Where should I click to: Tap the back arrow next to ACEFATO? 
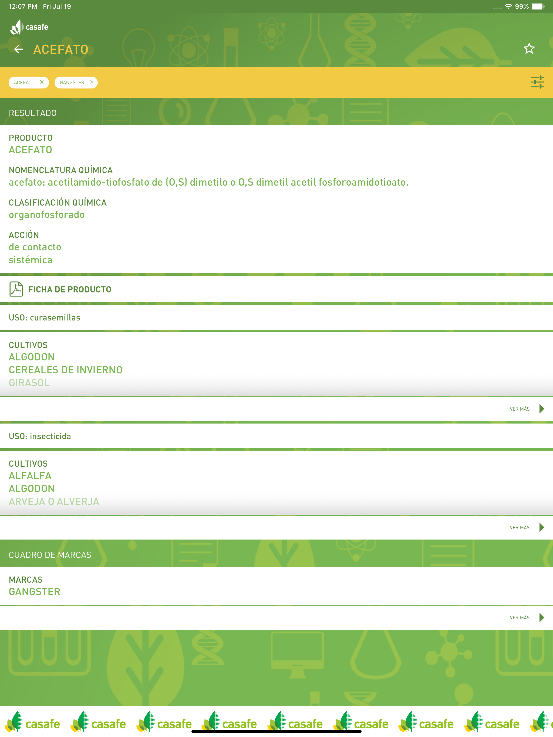click(18, 49)
